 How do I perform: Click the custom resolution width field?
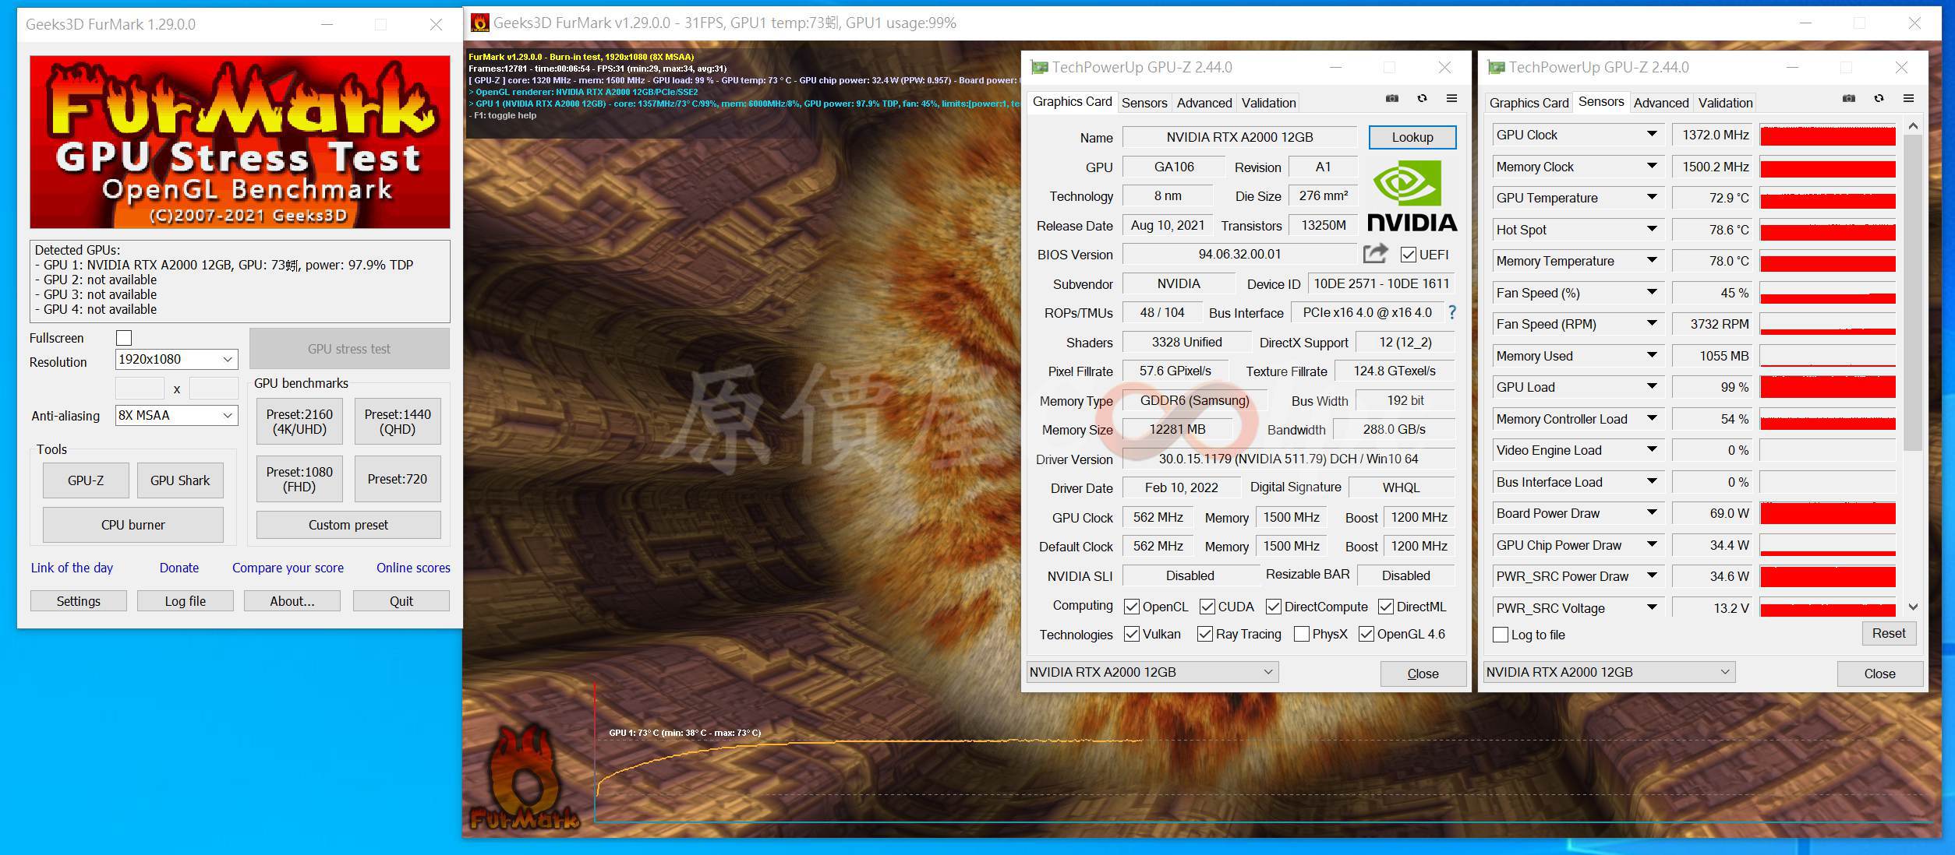click(x=140, y=388)
